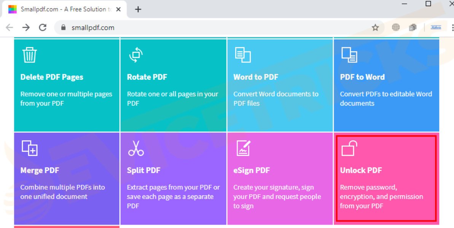Click 'Create your signature, sign your PDF' text
Image resolution: width=454 pixels, height=228 pixels.
[x=277, y=196]
